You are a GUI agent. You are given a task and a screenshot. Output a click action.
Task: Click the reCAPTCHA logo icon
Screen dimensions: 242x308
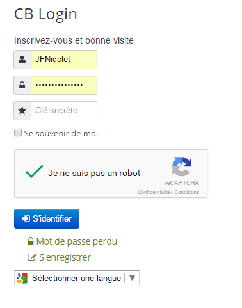(182, 166)
